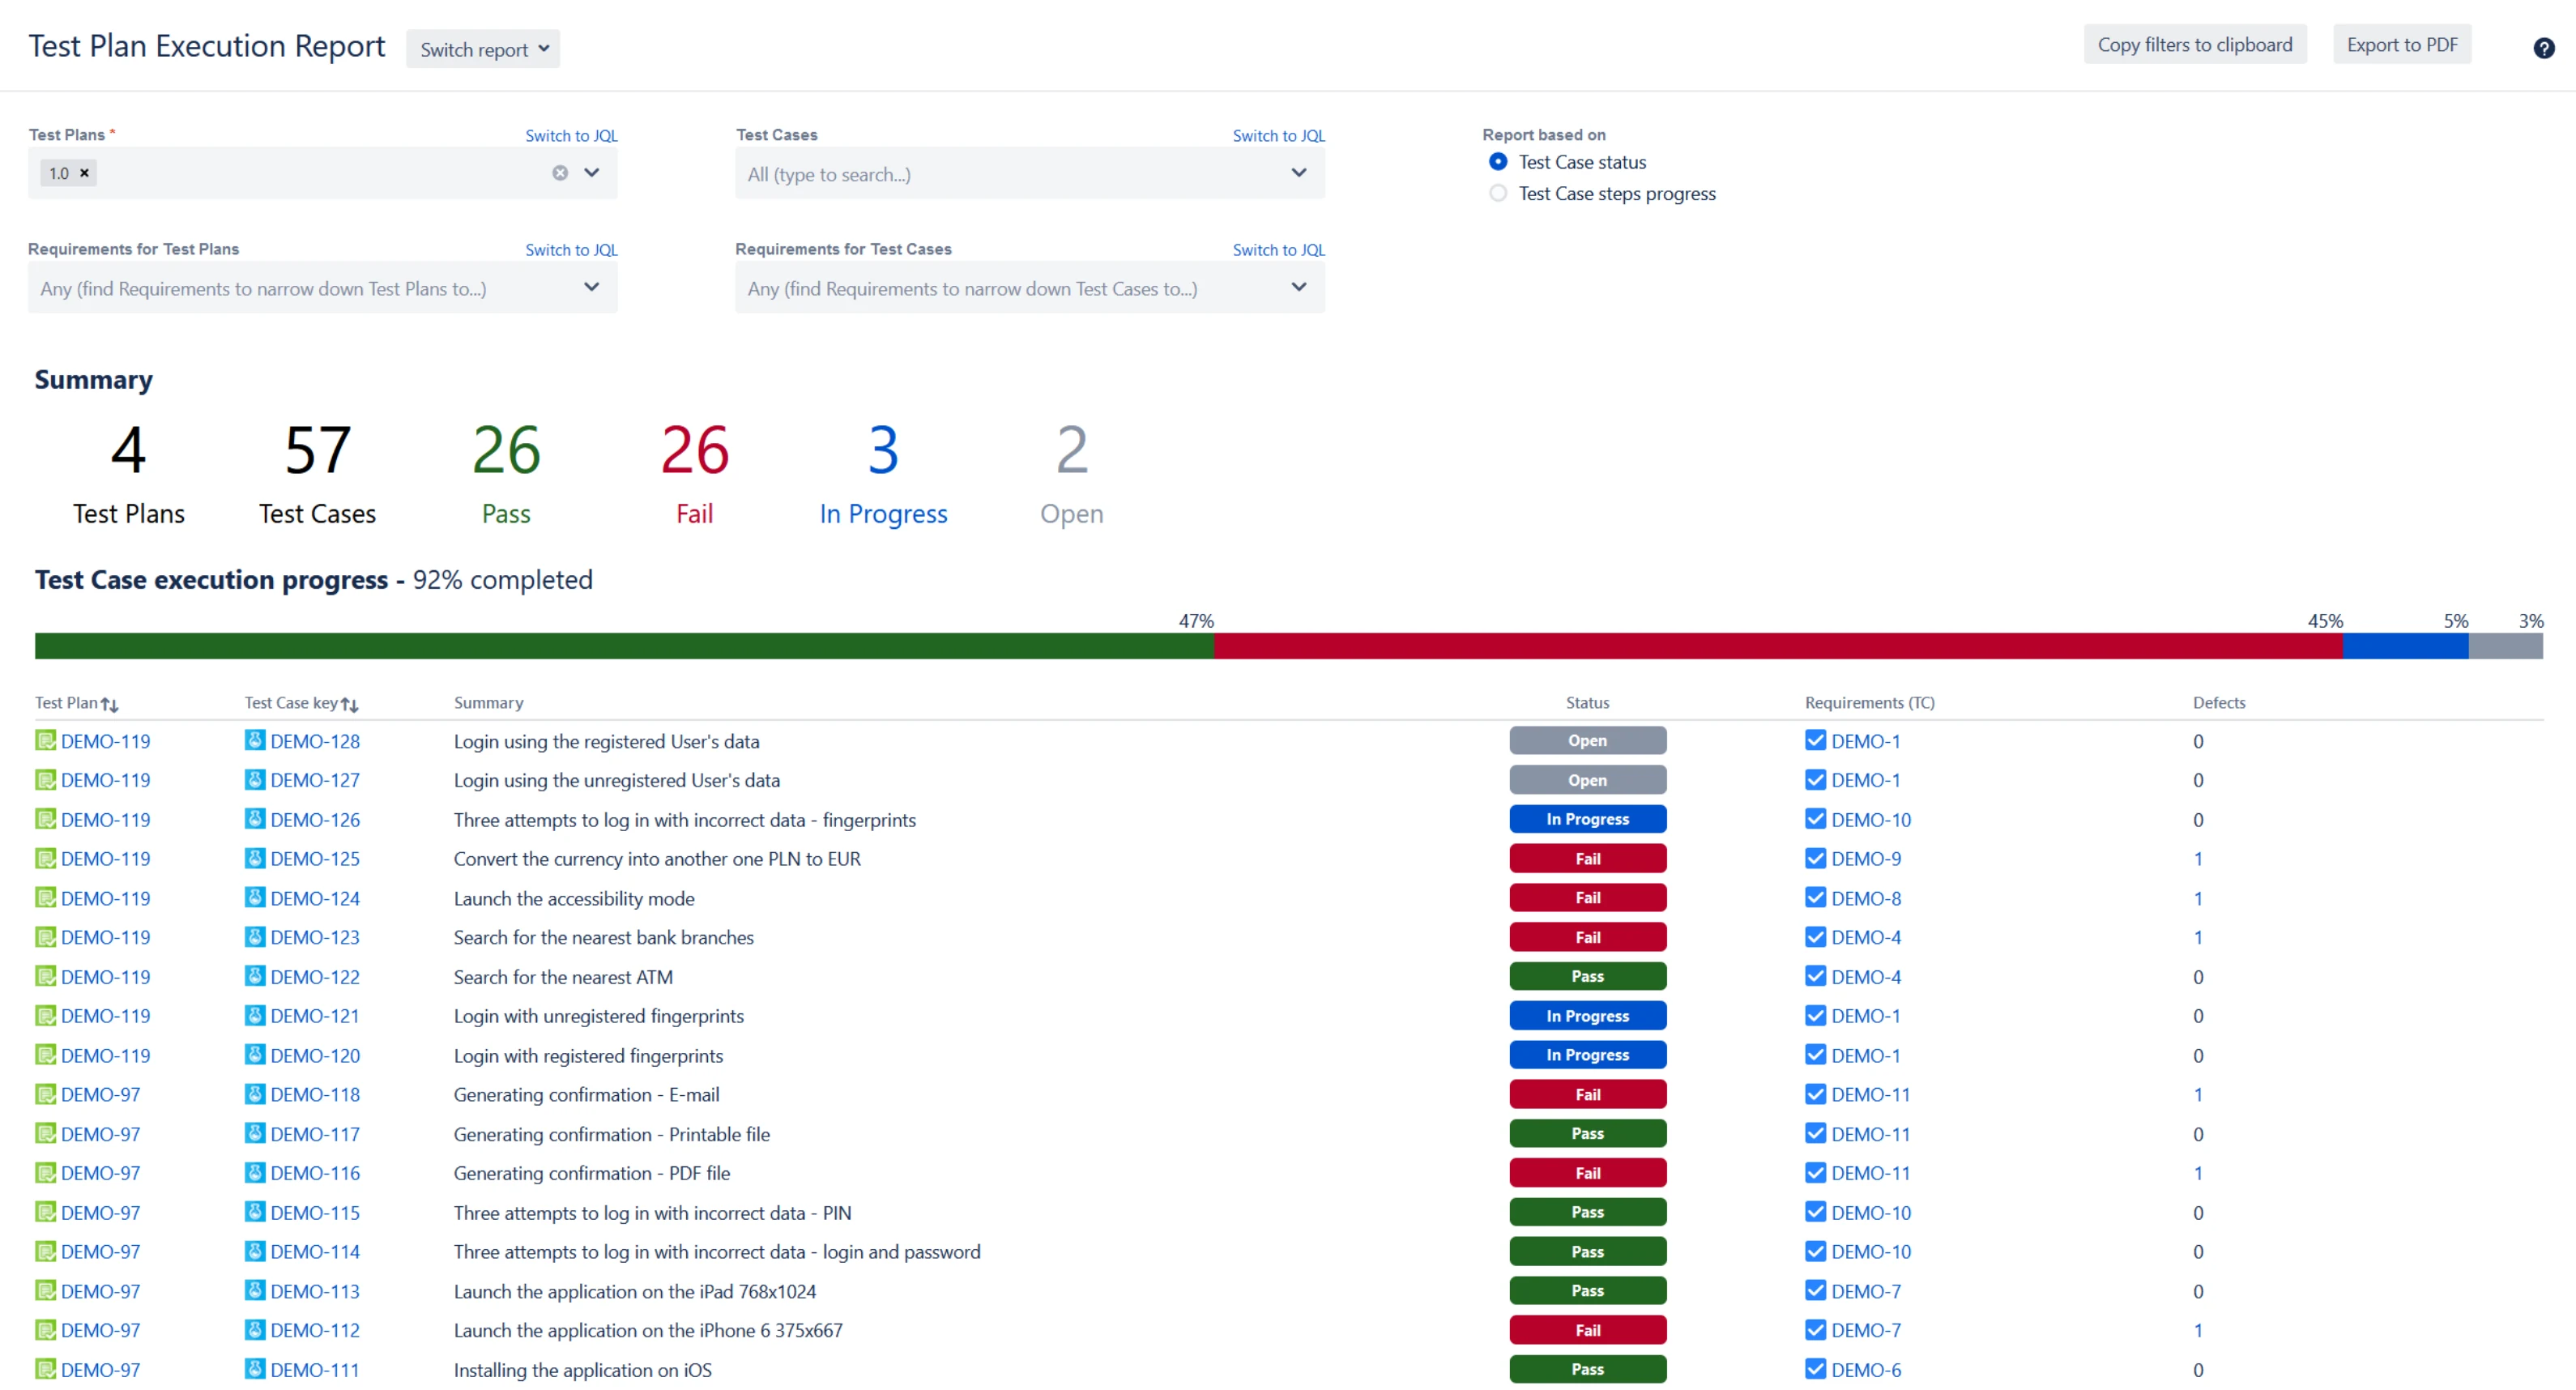Click test case icon beside DEMO-113
The image size is (2576, 1390).
[255, 1290]
